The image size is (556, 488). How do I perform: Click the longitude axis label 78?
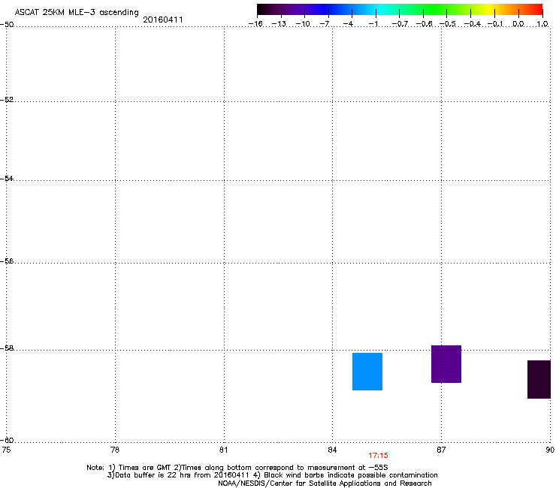pos(115,450)
